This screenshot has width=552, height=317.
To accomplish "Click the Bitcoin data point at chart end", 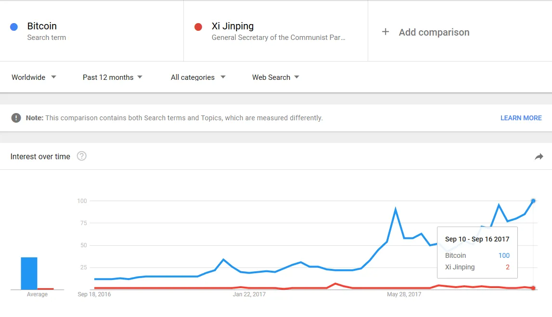I will 533,201.
